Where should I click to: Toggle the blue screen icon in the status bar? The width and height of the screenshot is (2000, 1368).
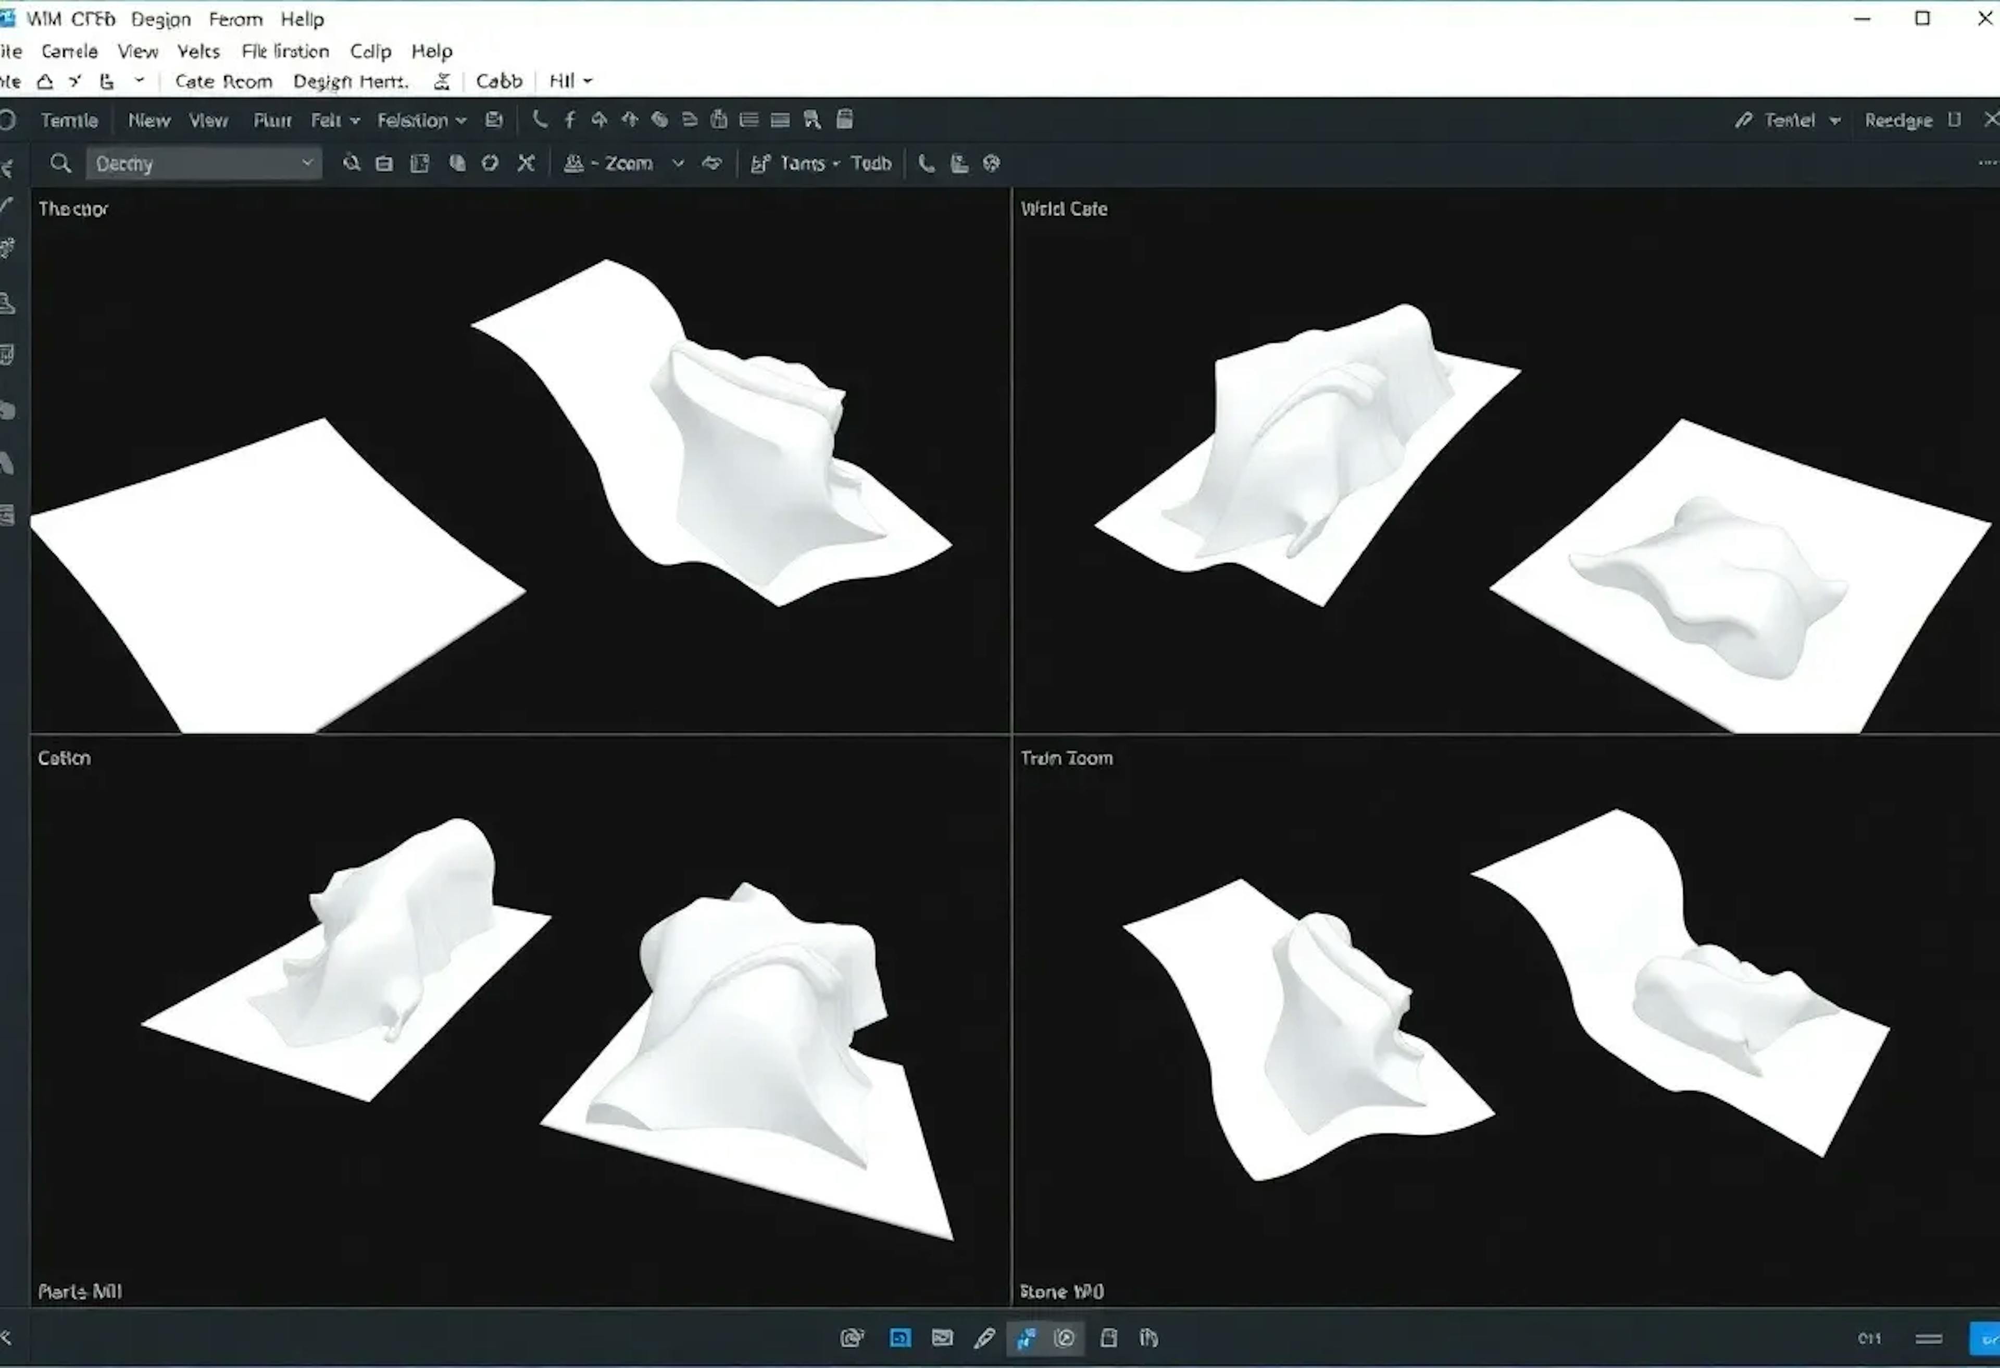[900, 1338]
